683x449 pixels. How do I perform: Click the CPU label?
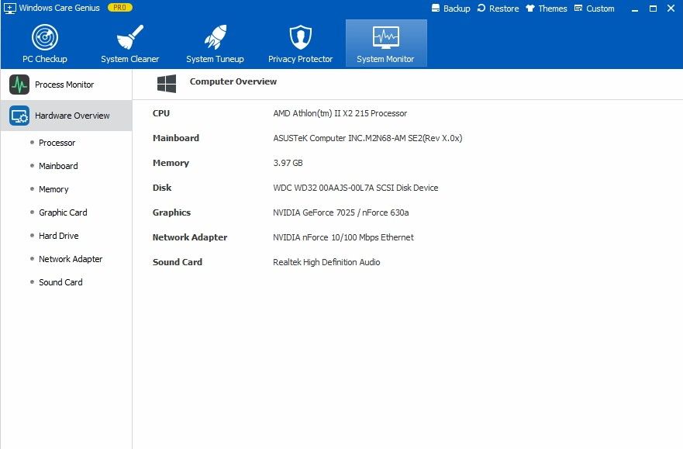[x=161, y=113]
